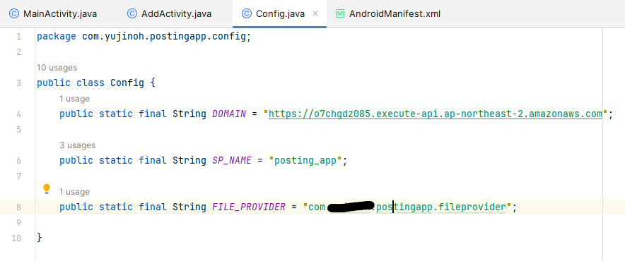The width and height of the screenshot is (625, 261).
Task: Click the MainActivity.java class file icon
Action: (14, 14)
